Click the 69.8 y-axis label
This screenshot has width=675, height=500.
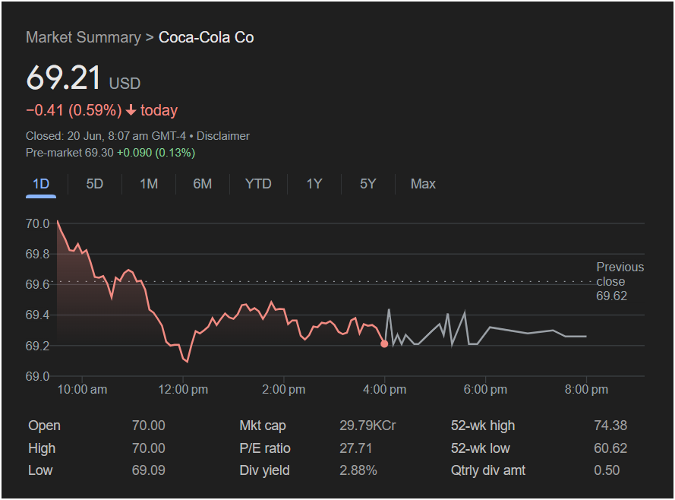[37, 254]
